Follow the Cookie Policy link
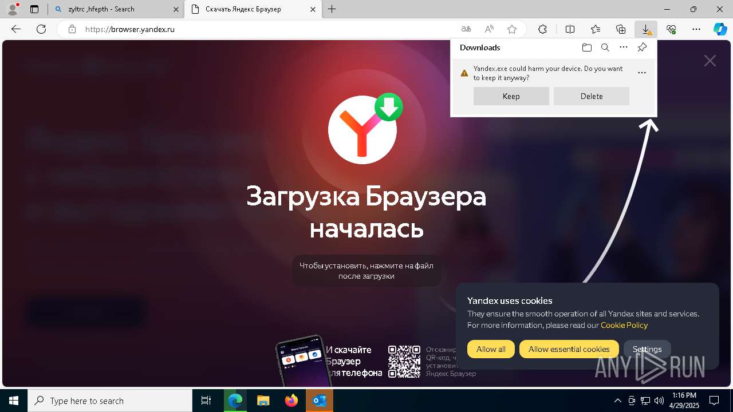Image resolution: width=733 pixels, height=412 pixels. tap(624, 325)
